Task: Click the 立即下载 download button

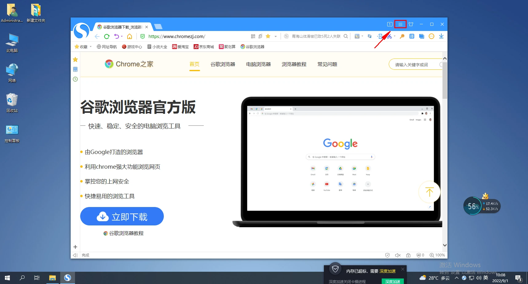Action: click(122, 216)
